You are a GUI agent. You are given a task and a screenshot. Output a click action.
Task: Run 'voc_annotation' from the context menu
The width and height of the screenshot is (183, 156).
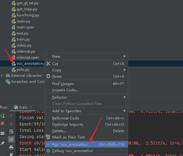coord(86,145)
